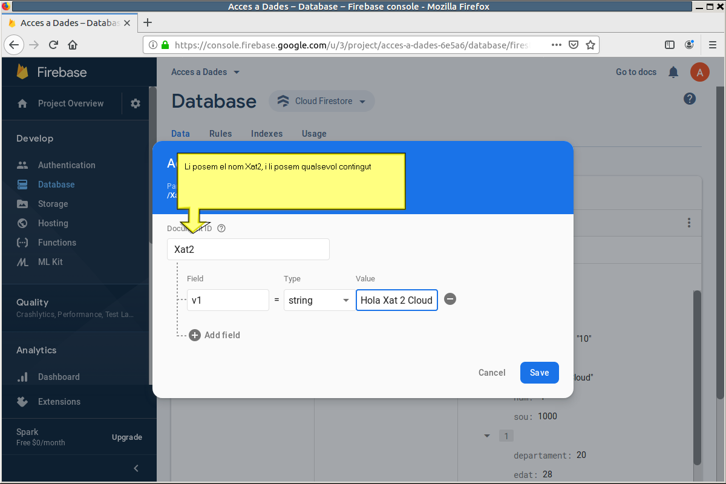726x484 pixels.
Task: Click the Cancel button
Action: coord(492,373)
